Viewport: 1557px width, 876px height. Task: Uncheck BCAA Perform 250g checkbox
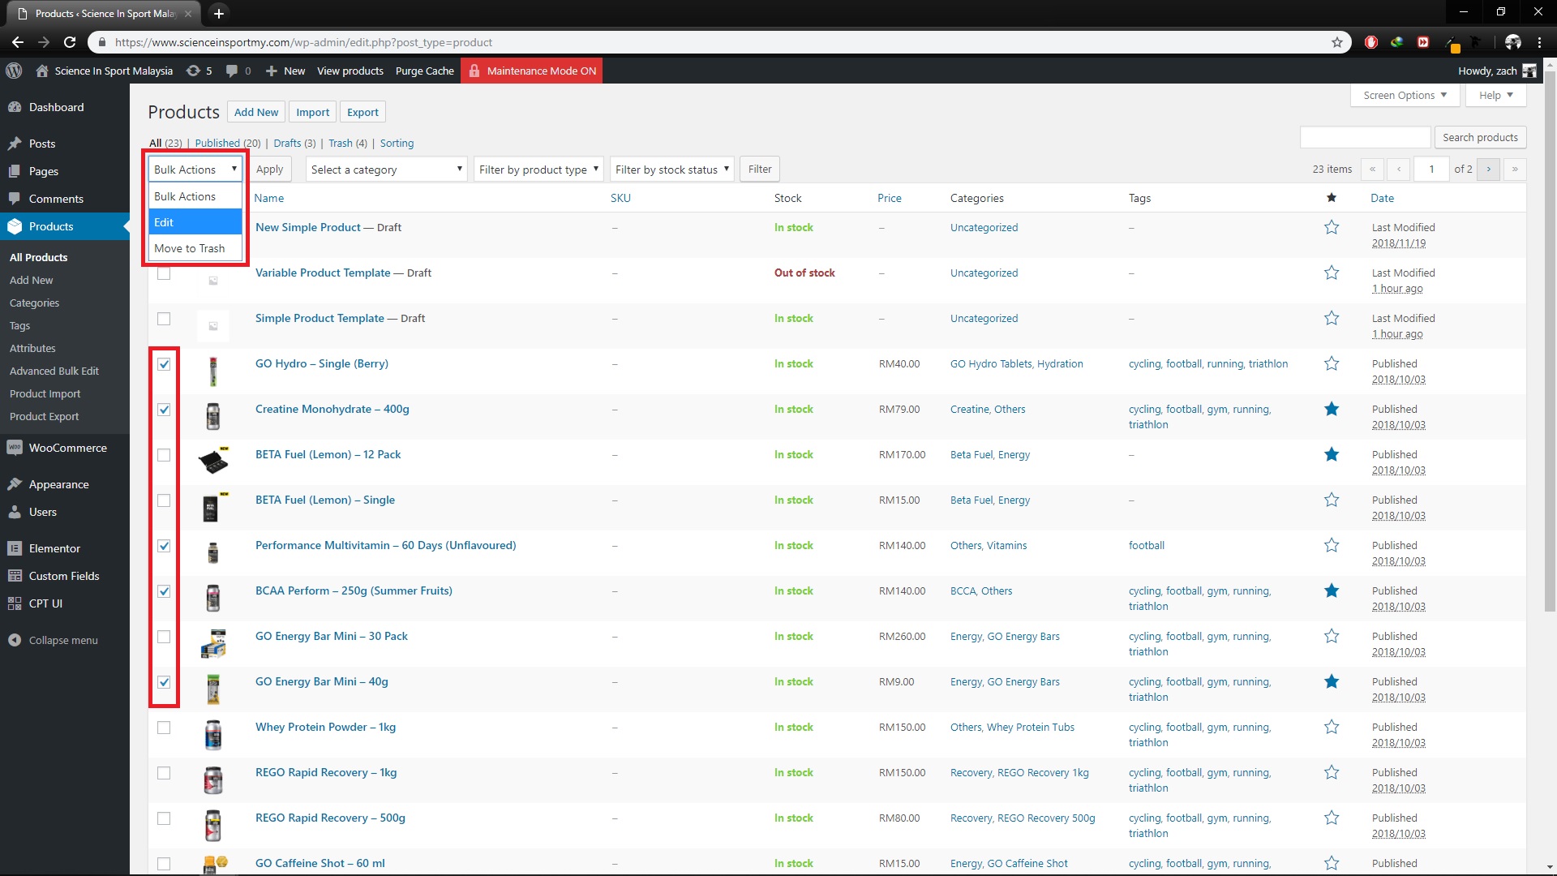pyautogui.click(x=164, y=591)
